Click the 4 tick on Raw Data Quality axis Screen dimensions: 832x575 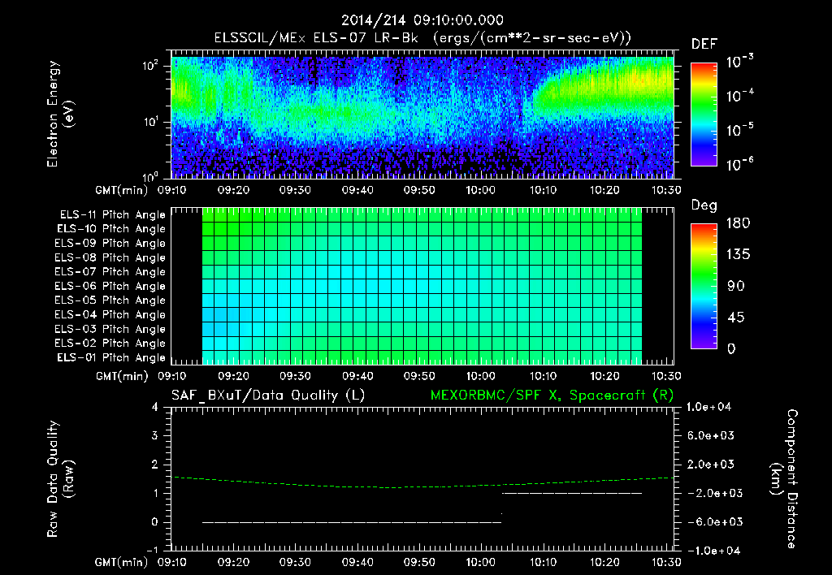[x=155, y=408]
